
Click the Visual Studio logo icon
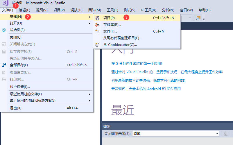[x=6, y=3]
